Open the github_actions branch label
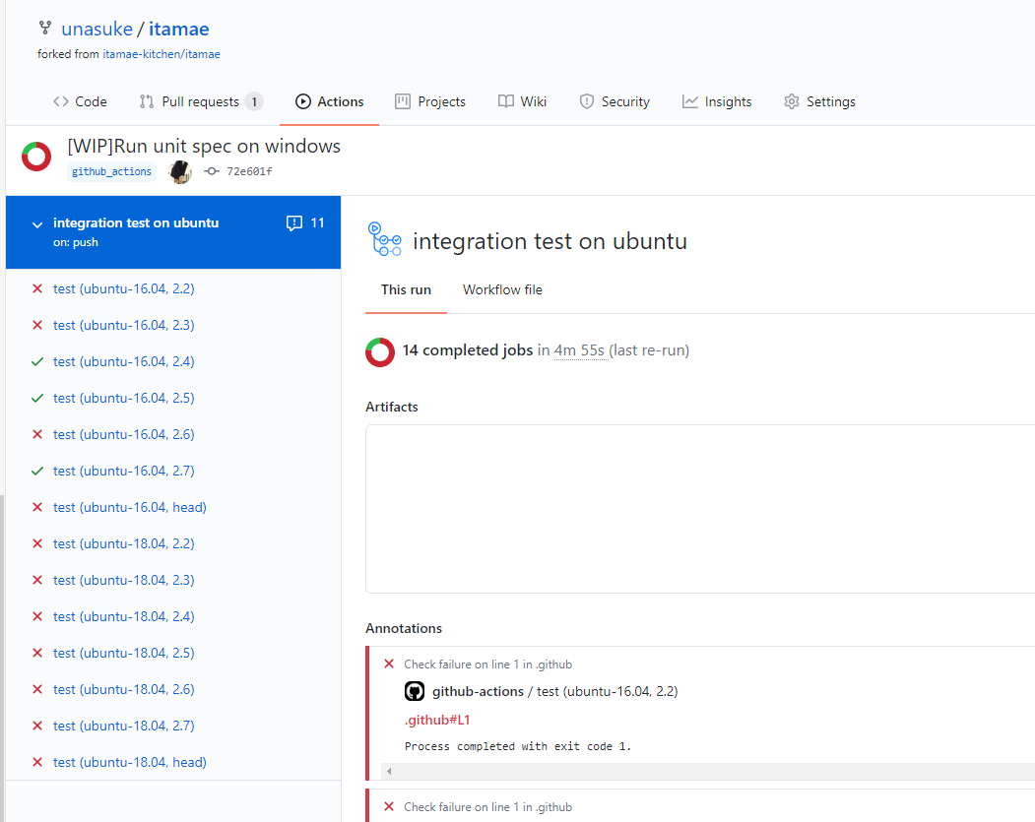This screenshot has height=822, width=1035. tap(111, 171)
